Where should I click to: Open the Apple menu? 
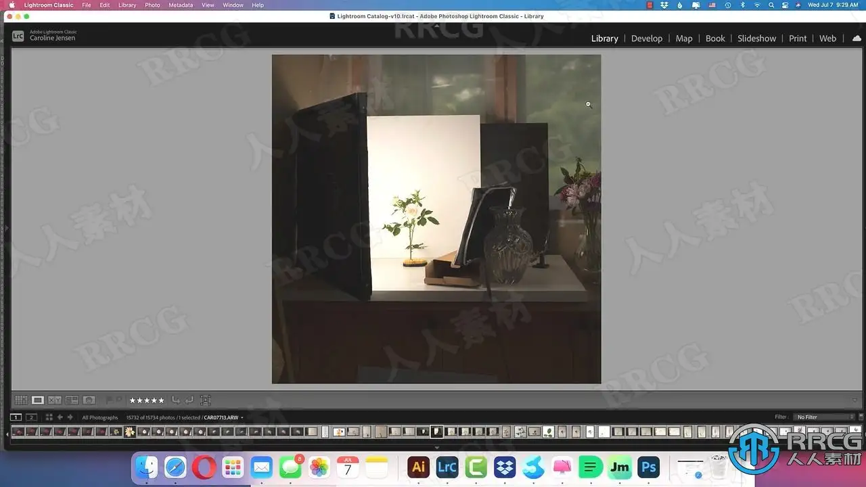click(x=12, y=5)
